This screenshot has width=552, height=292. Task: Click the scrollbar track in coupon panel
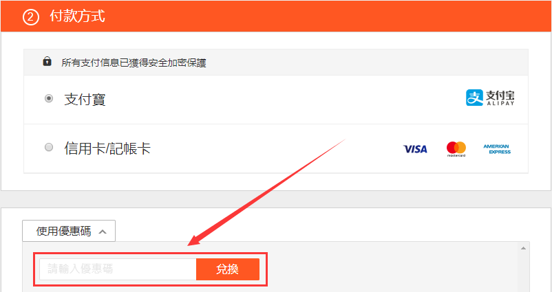(524, 271)
